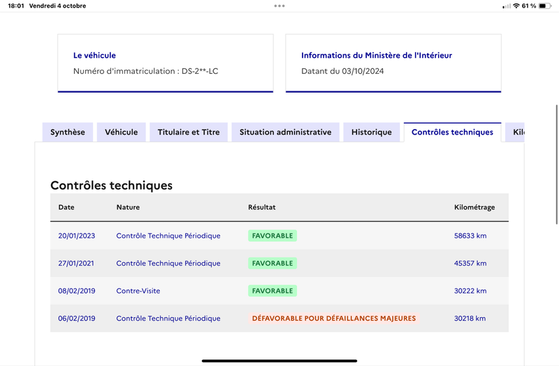The width and height of the screenshot is (559, 366).
Task: Click DÉFAVORABLE POUR DÉFAILLANCES MAJEURES badge
Action: pyautogui.click(x=334, y=319)
